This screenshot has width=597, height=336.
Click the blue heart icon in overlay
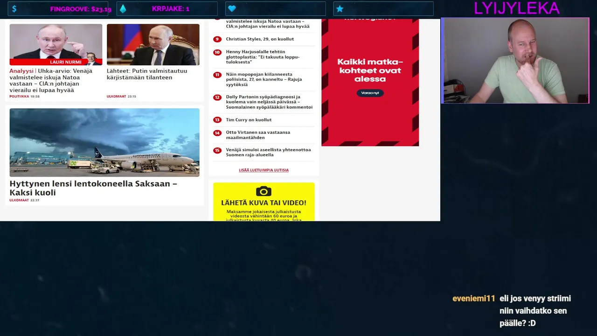tap(232, 9)
